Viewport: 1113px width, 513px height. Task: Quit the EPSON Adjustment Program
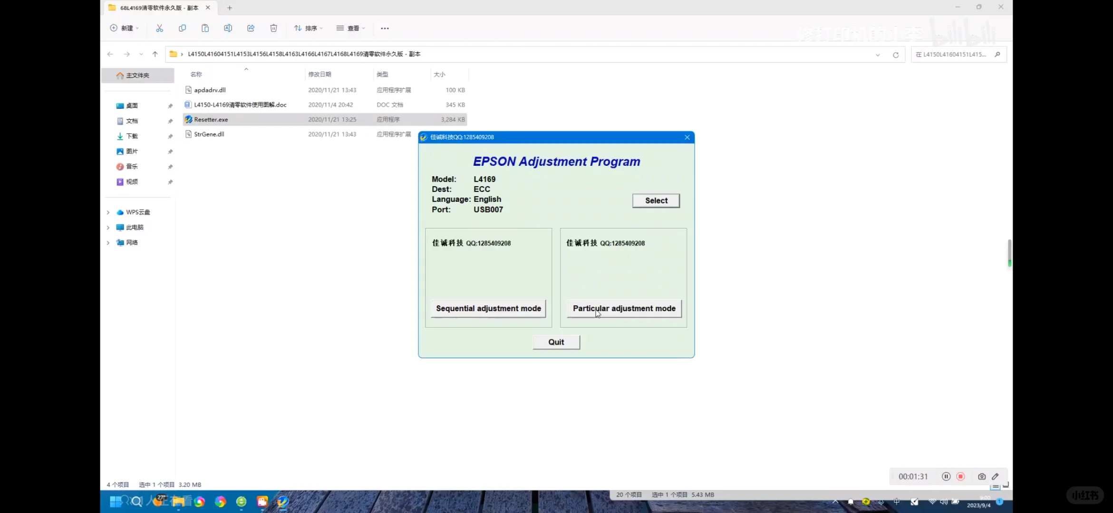tap(556, 342)
